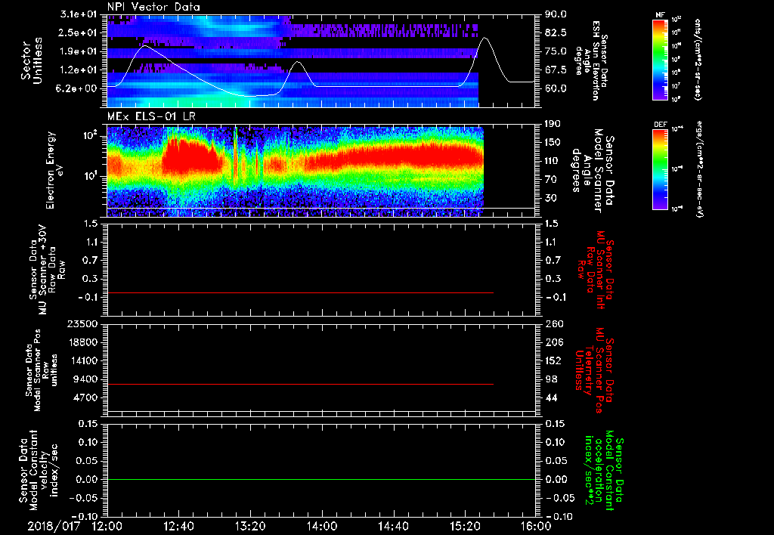Click the '44' telemetry axis tick

click(x=551, y=397)
